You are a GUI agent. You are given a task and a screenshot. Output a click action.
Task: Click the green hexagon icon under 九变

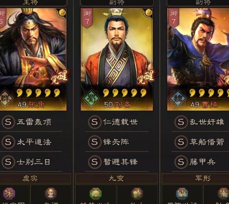pos(96,194)
